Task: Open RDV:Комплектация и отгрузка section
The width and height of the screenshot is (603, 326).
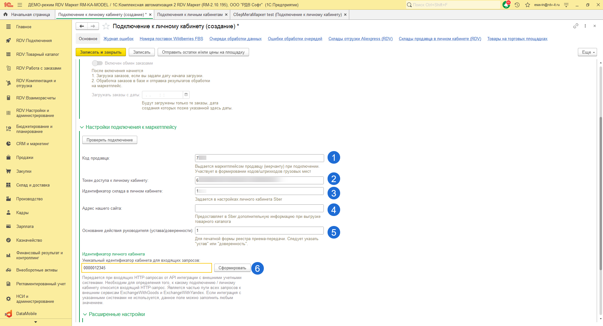Action: point(36,83)
